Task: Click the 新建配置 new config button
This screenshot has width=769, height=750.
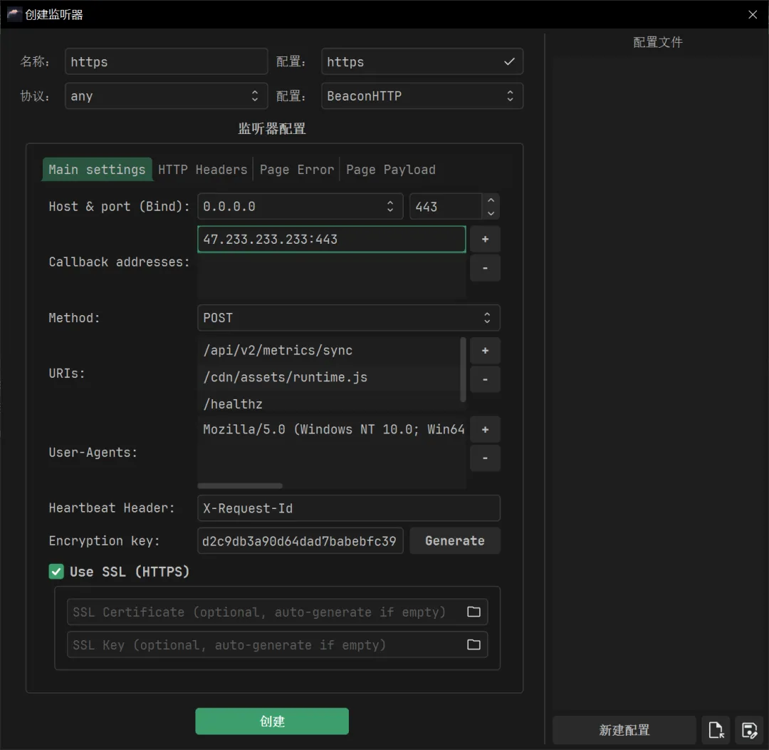Action: coord(624,730)
